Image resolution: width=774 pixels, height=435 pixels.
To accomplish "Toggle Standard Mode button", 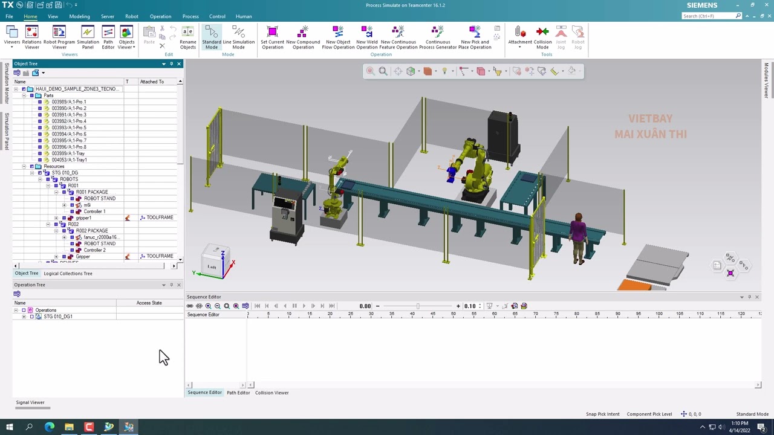I will coord(211,37).
